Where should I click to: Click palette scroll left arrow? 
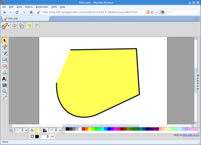click(64, 132)
